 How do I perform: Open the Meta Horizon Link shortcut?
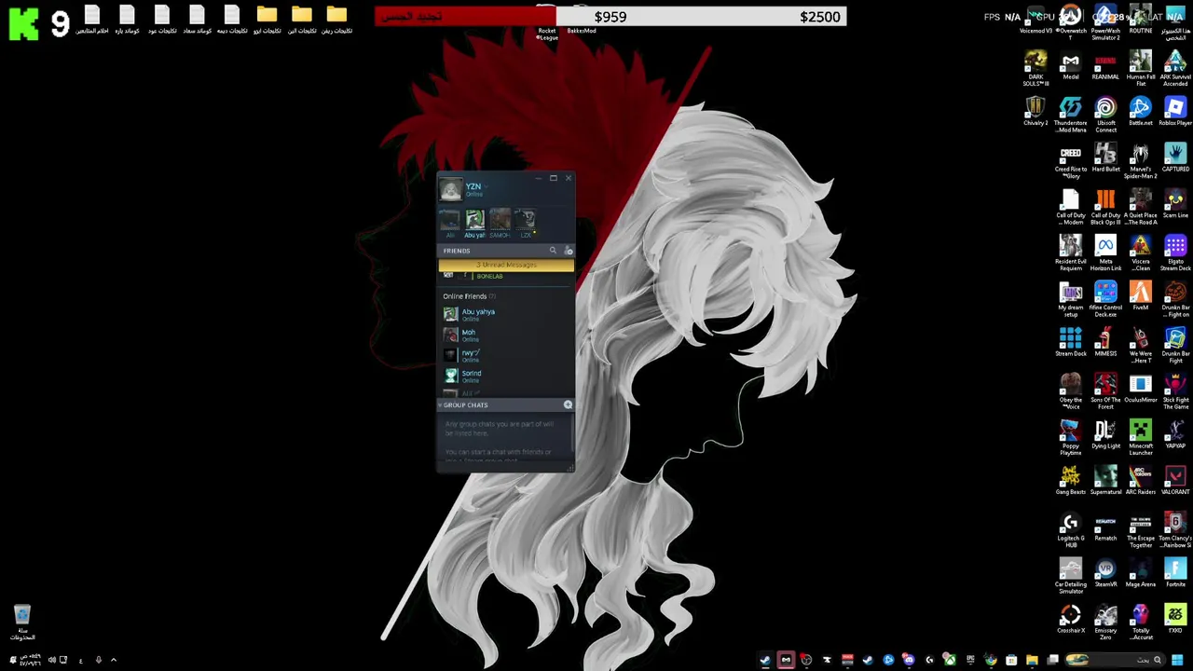(x=1105, y=253)
